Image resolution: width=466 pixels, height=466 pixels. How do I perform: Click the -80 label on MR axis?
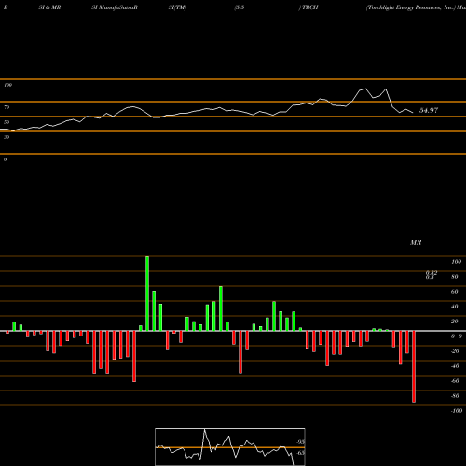(x=455, y=396)
